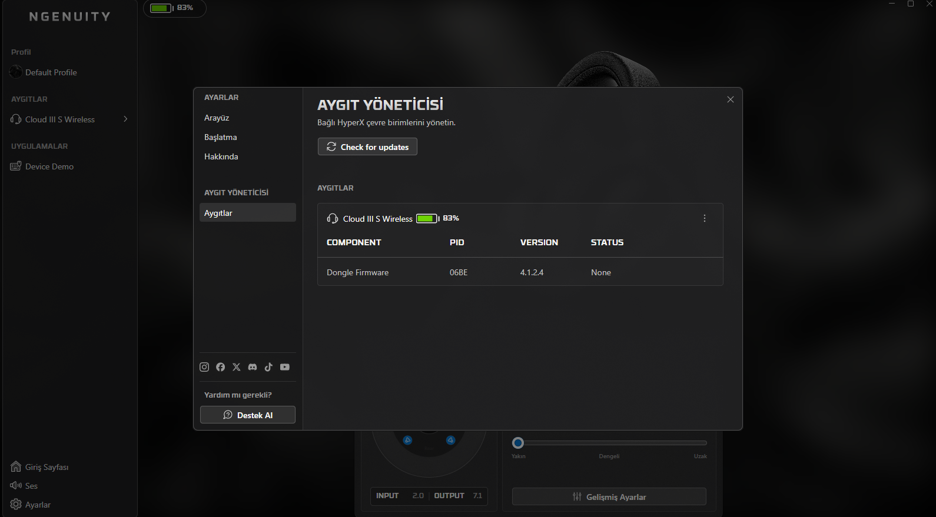Click the Ayarlar gear icon in sidebar
This screenshot has height=517, width=936.
click(x=16, y=505)
